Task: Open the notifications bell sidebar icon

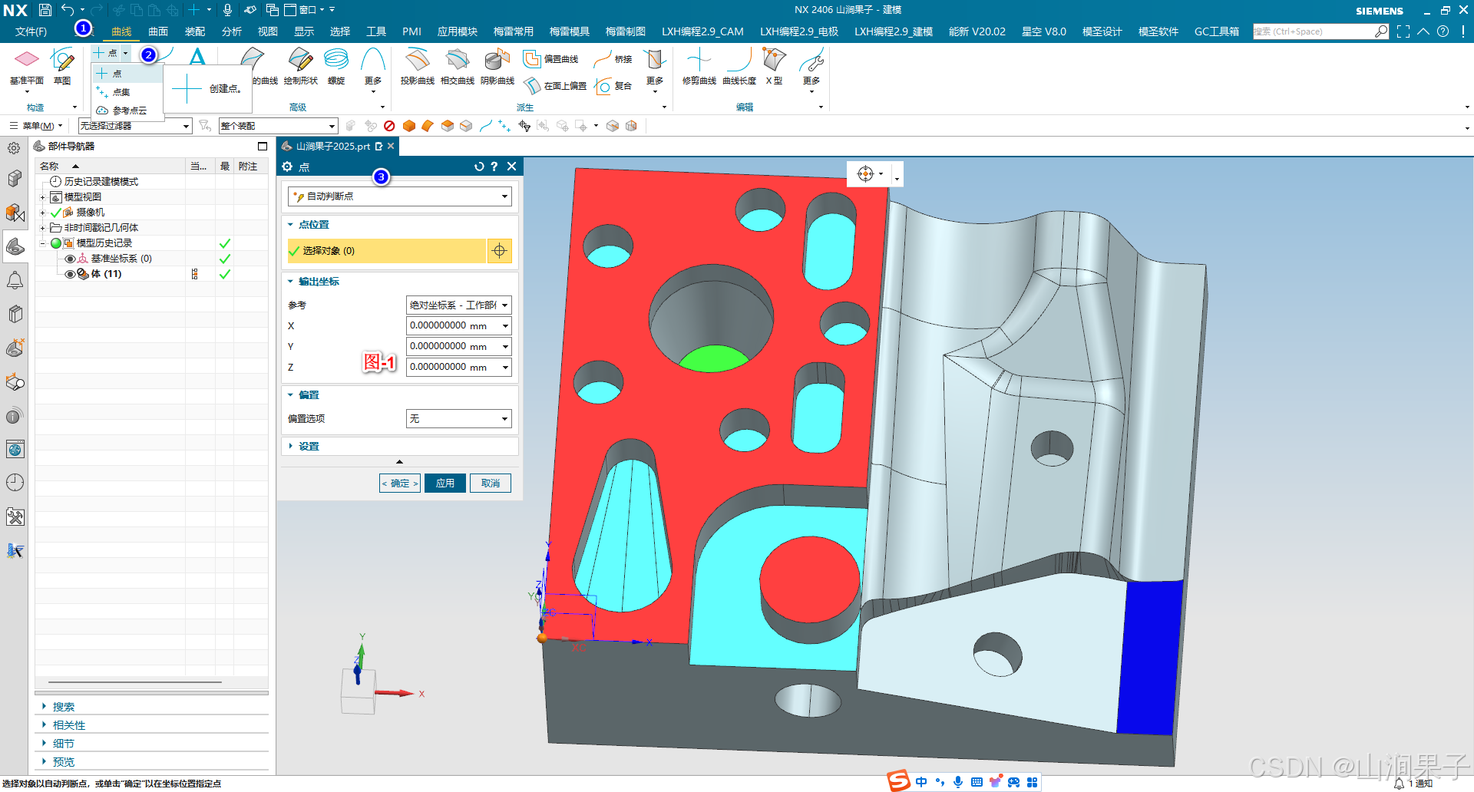Action: (15, 280)
